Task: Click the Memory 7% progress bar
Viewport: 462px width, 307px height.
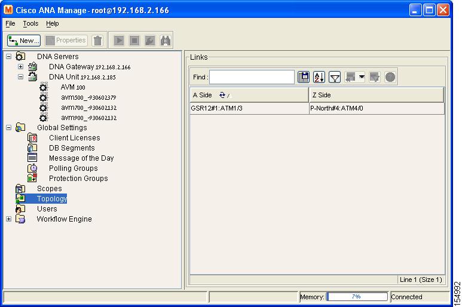Action: [x=357, y=297]
